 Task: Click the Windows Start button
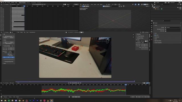coord(2,101)
